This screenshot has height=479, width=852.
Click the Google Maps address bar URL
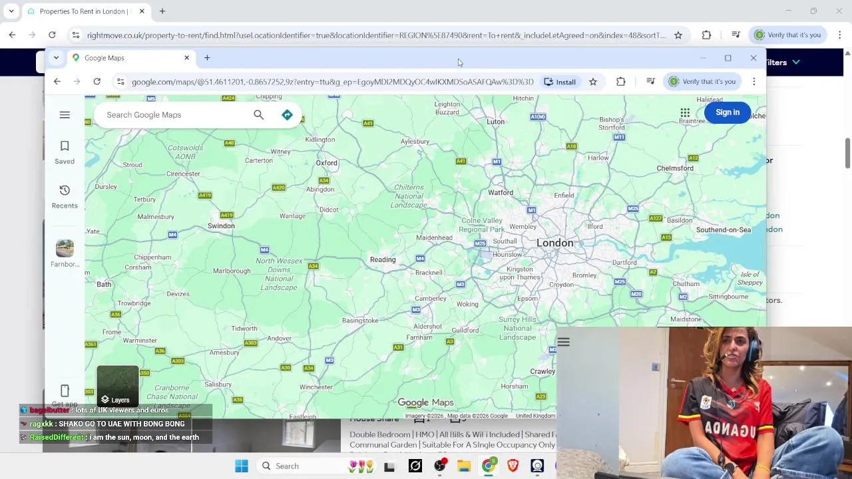[x=332, y=82]
